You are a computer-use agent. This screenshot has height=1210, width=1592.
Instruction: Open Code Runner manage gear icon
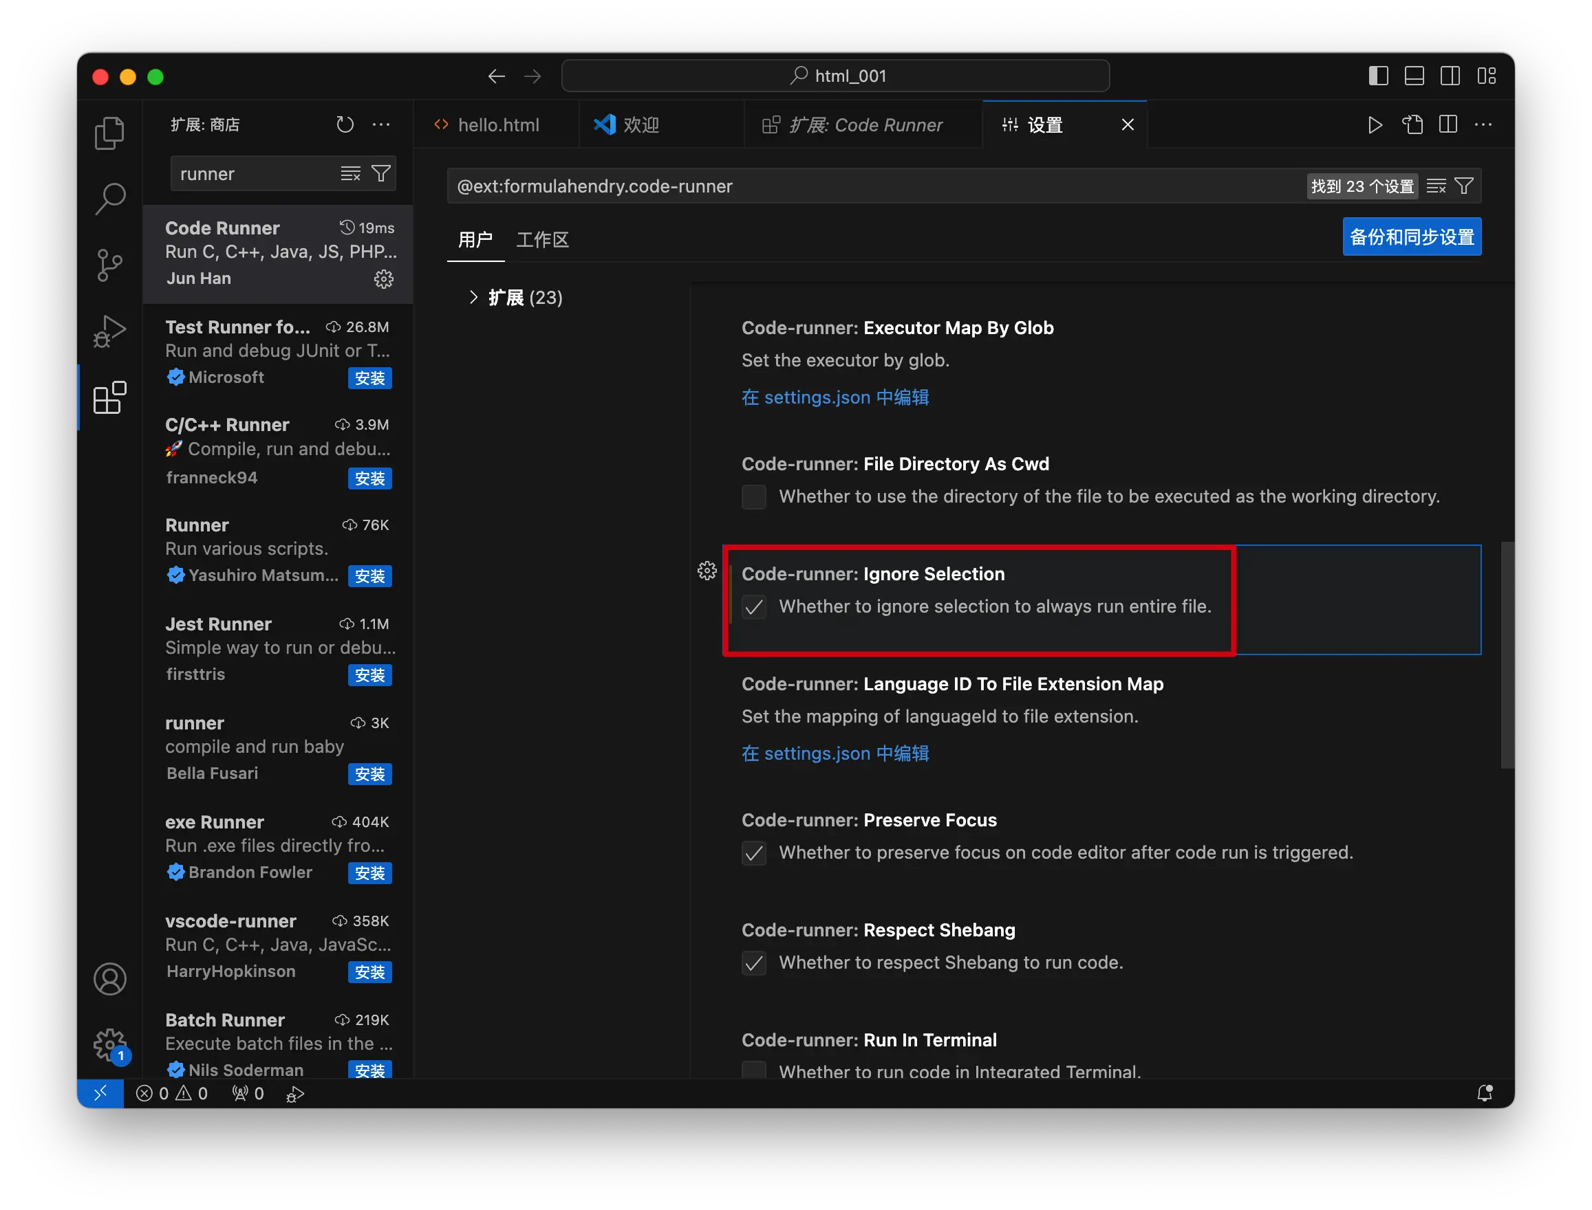(383, 278)
